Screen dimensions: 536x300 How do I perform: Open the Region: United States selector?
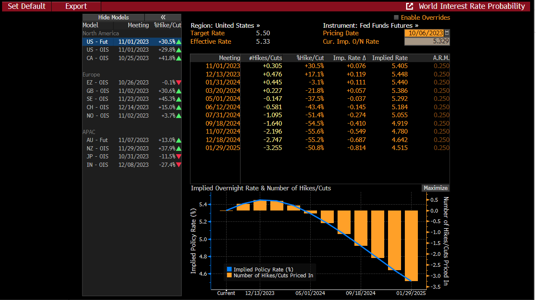click(x=225, y=25)
